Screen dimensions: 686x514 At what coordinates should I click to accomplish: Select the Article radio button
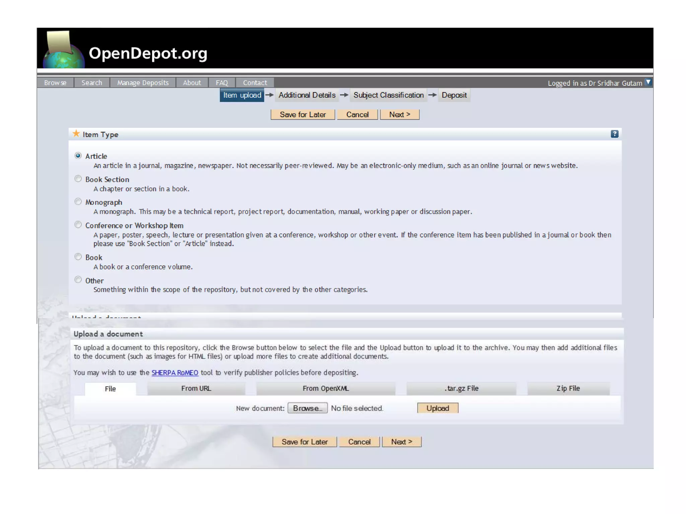pos(78,156)
